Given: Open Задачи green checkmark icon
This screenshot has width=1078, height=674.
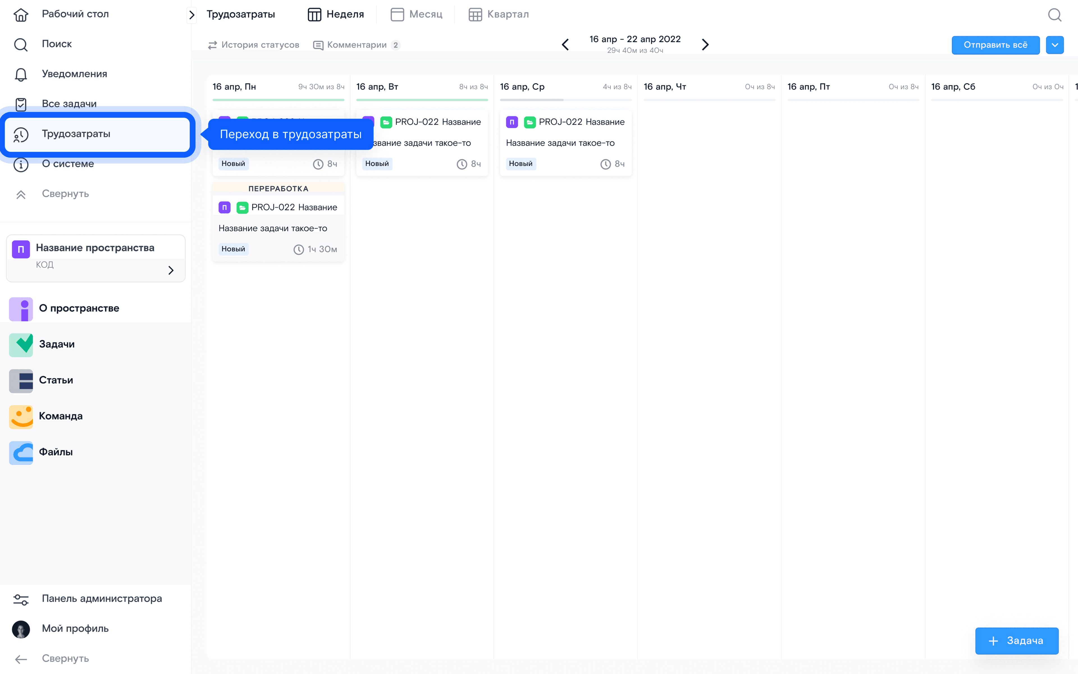Looking at the screenshot, I should [x=21, y=345].
